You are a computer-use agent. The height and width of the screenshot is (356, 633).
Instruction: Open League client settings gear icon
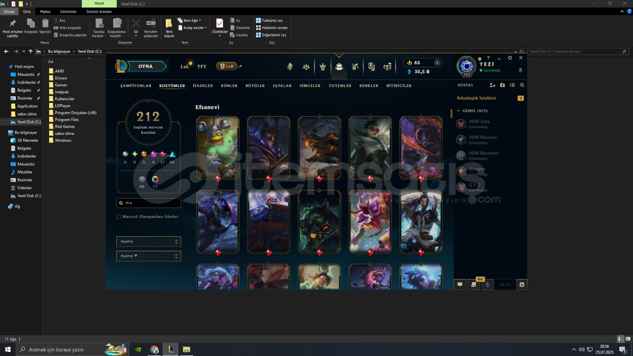510,58
